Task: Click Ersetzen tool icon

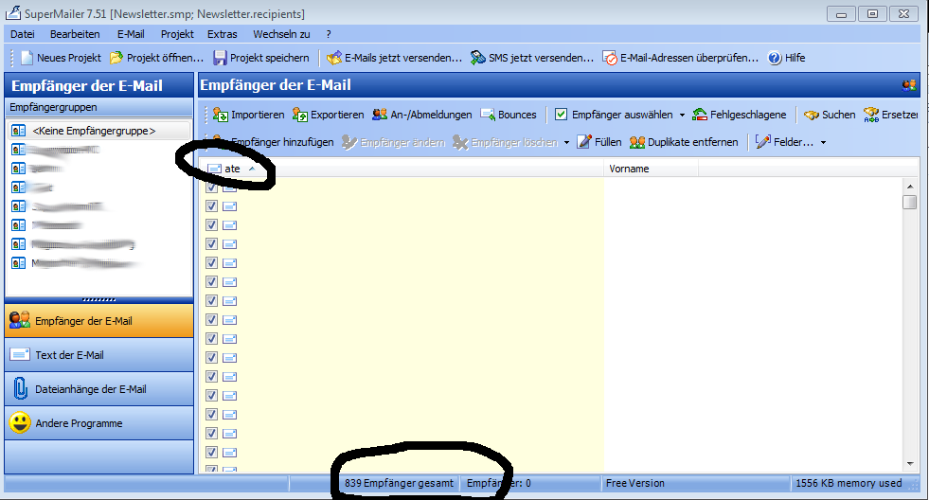Action: [x=871, y=115]
